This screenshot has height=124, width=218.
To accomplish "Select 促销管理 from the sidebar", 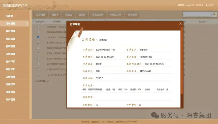I will tap(11, 54).
